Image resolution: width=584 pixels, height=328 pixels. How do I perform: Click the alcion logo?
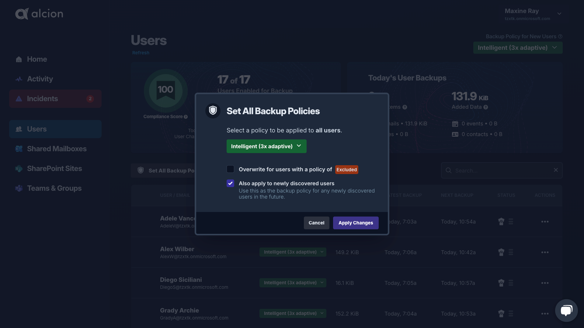[x=39, y=14]
